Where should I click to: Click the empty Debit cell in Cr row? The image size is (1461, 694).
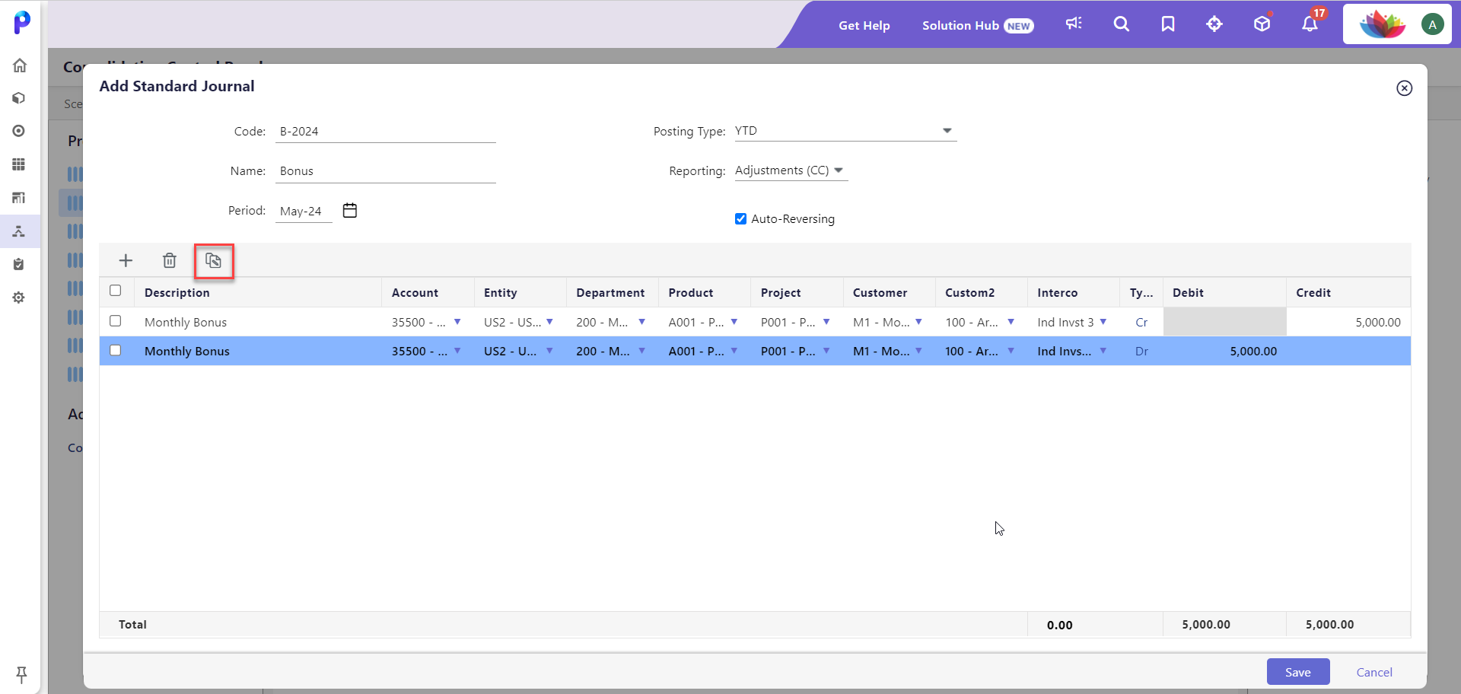click(1225, 322)
